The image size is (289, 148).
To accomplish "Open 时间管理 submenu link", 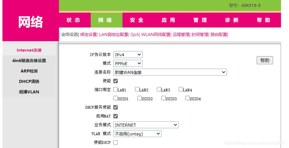I will click(200, 34).
